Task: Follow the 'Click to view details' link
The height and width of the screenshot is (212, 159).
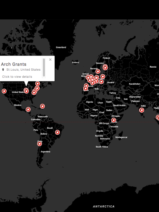Action: click(x=17, y=77)
